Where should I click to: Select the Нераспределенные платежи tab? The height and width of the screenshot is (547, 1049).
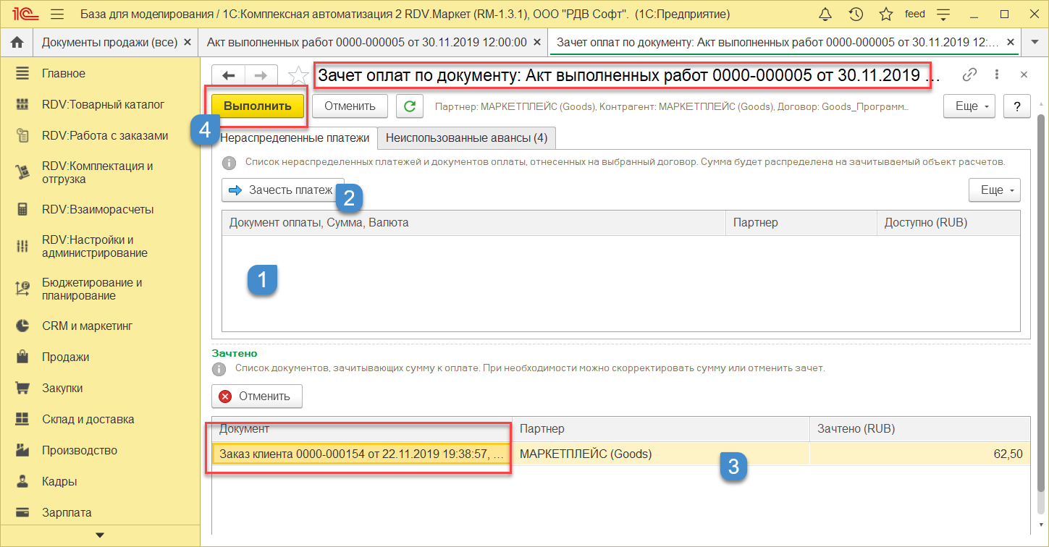(295, 137)
